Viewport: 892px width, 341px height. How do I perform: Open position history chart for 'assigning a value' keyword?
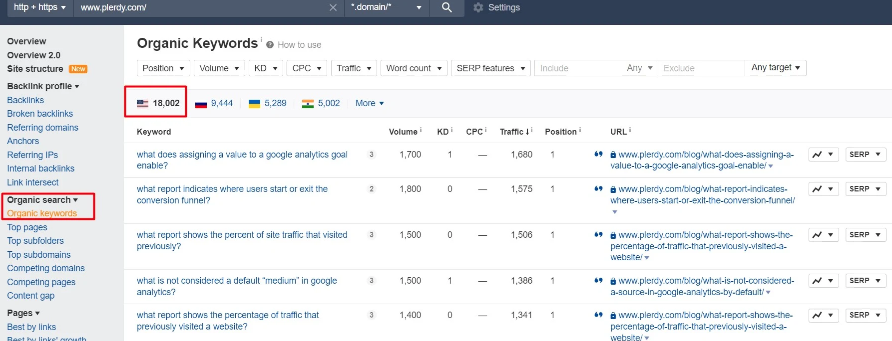click(824, 155)
